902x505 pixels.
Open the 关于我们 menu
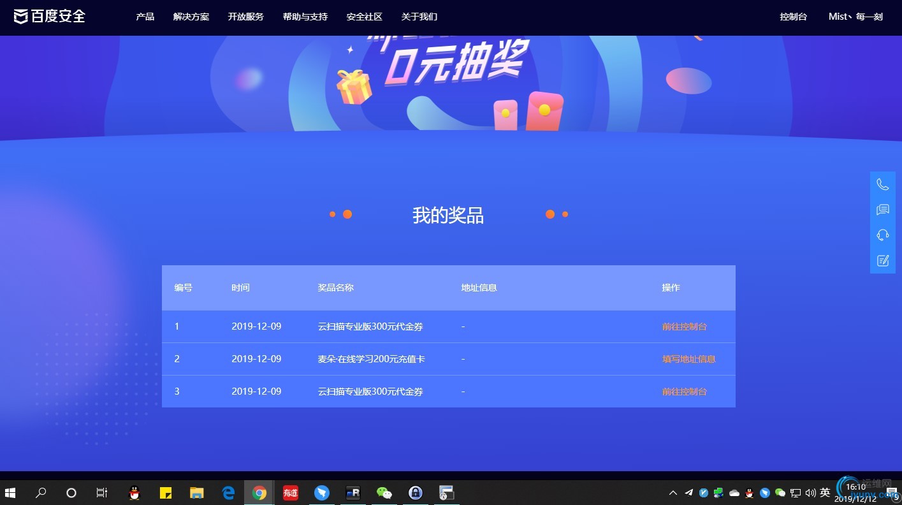(x=419, y=17)
